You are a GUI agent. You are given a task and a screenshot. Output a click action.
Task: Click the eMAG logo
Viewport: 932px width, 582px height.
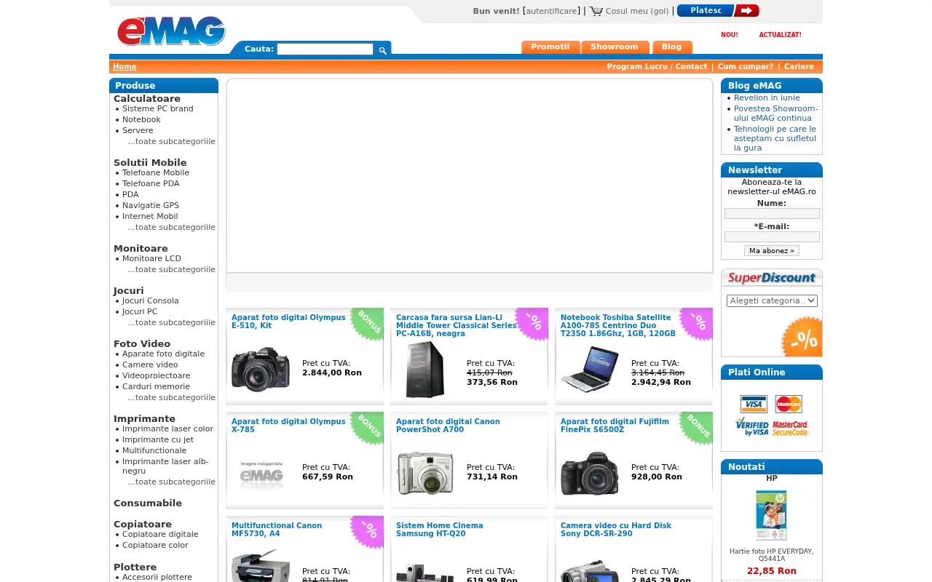pos(171,31)
